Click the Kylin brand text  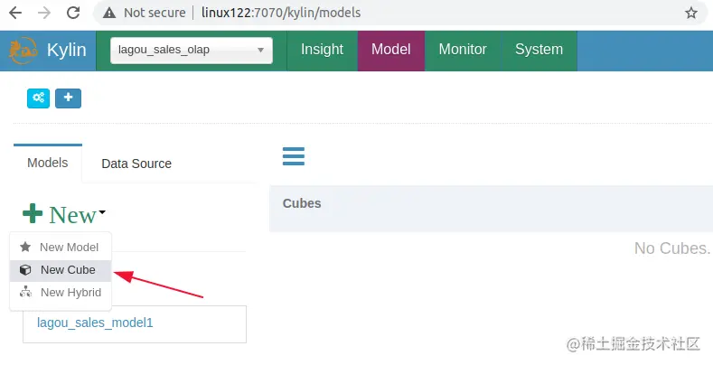(x=66, y=50)
